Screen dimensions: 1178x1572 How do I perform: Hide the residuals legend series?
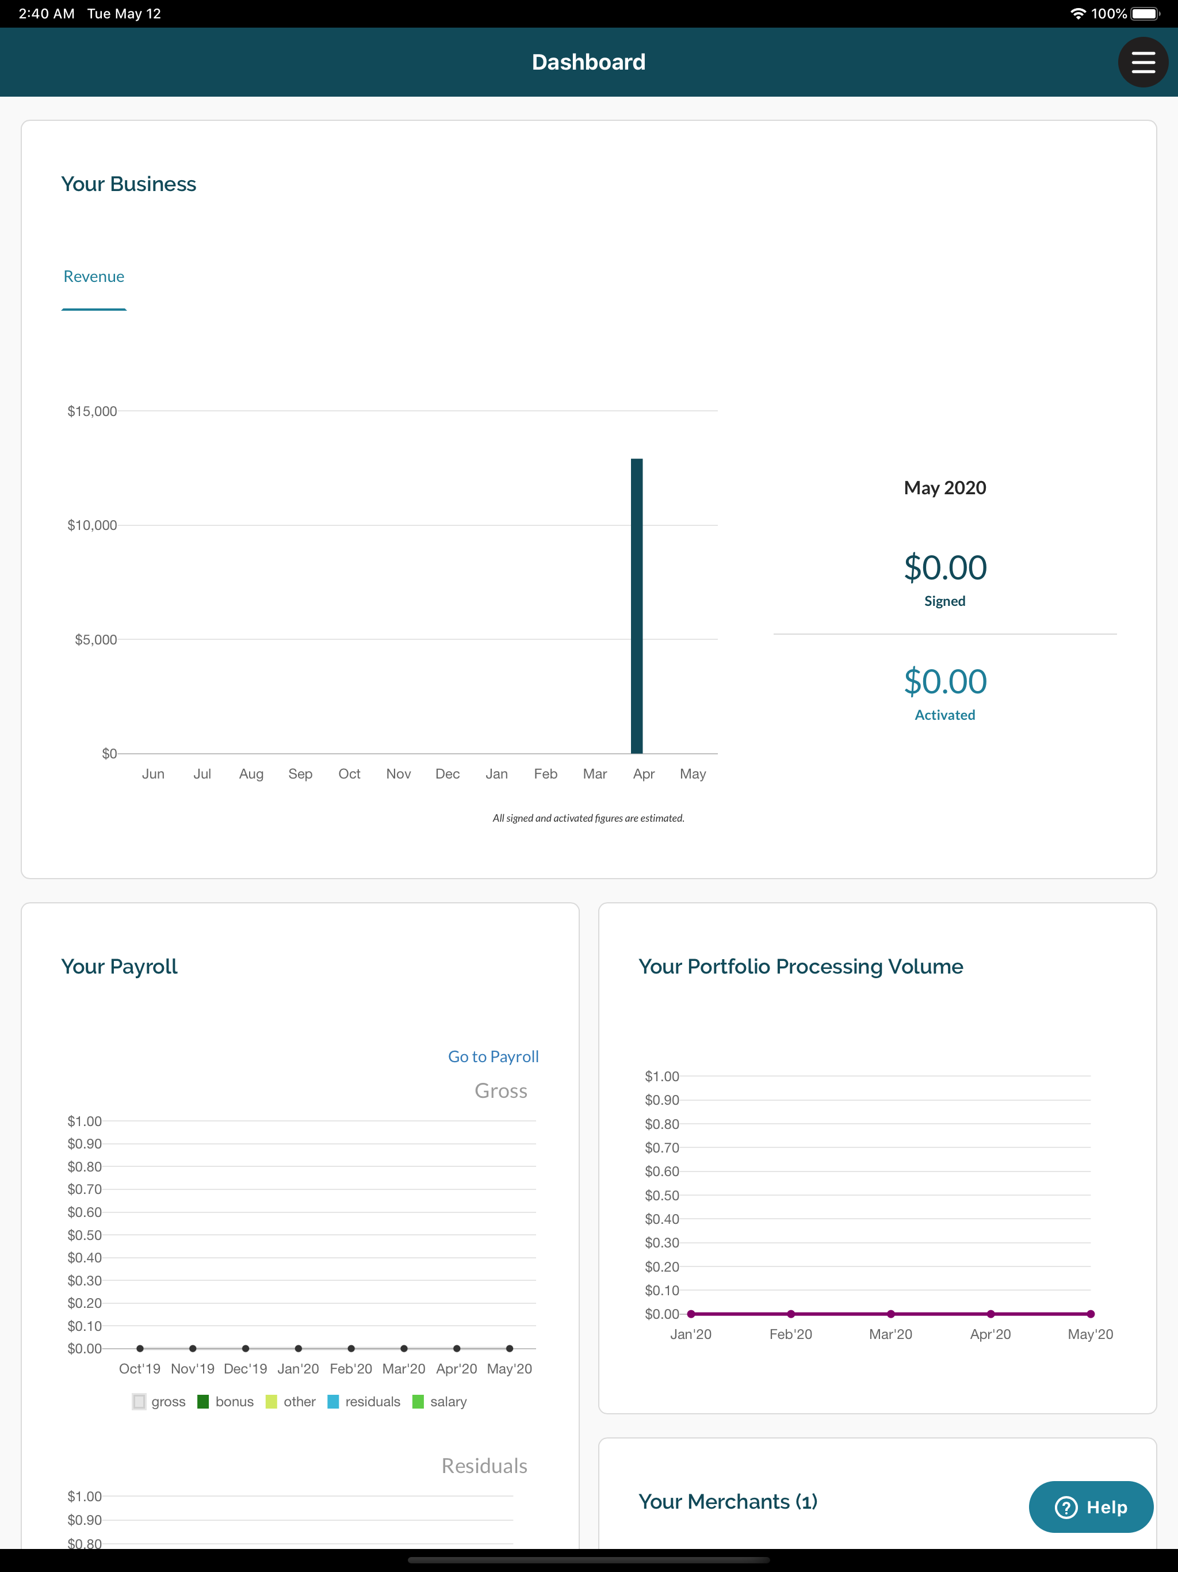[x=364, y=1402]
